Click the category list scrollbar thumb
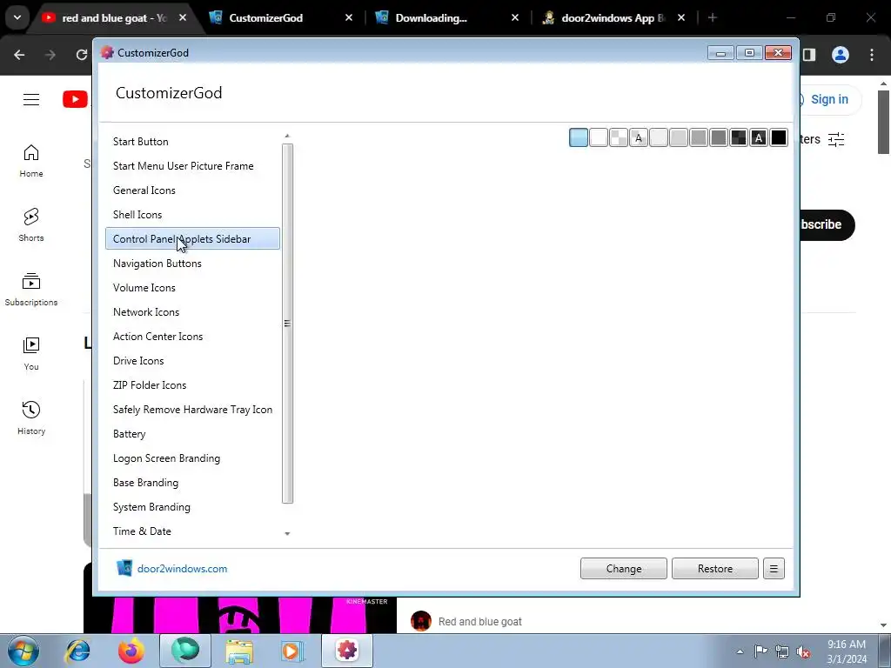Screen dimensions: 891x668 (287, 324)
